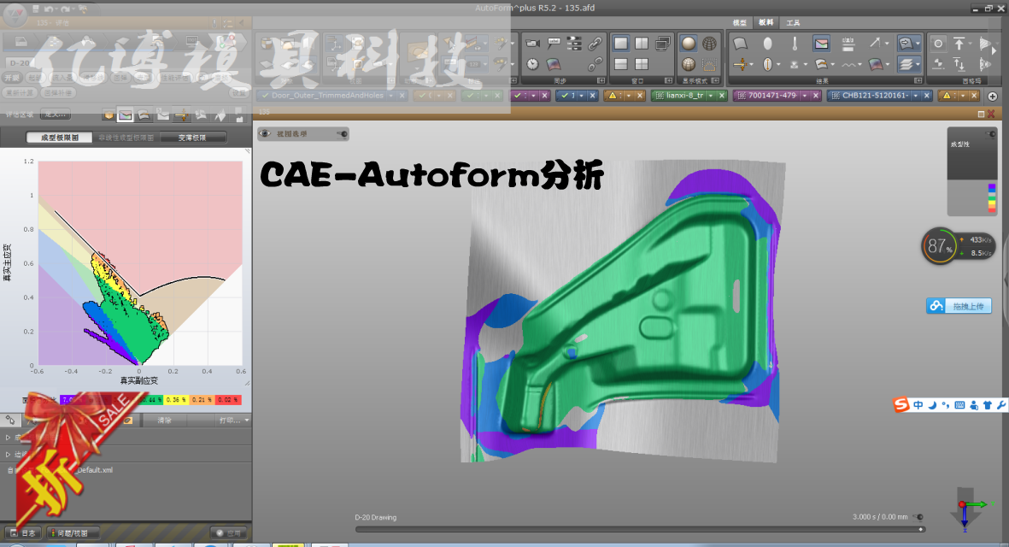Select the forming limit diagram evaluation icon
1009x547 pixels.
click(x=126, y=115)
